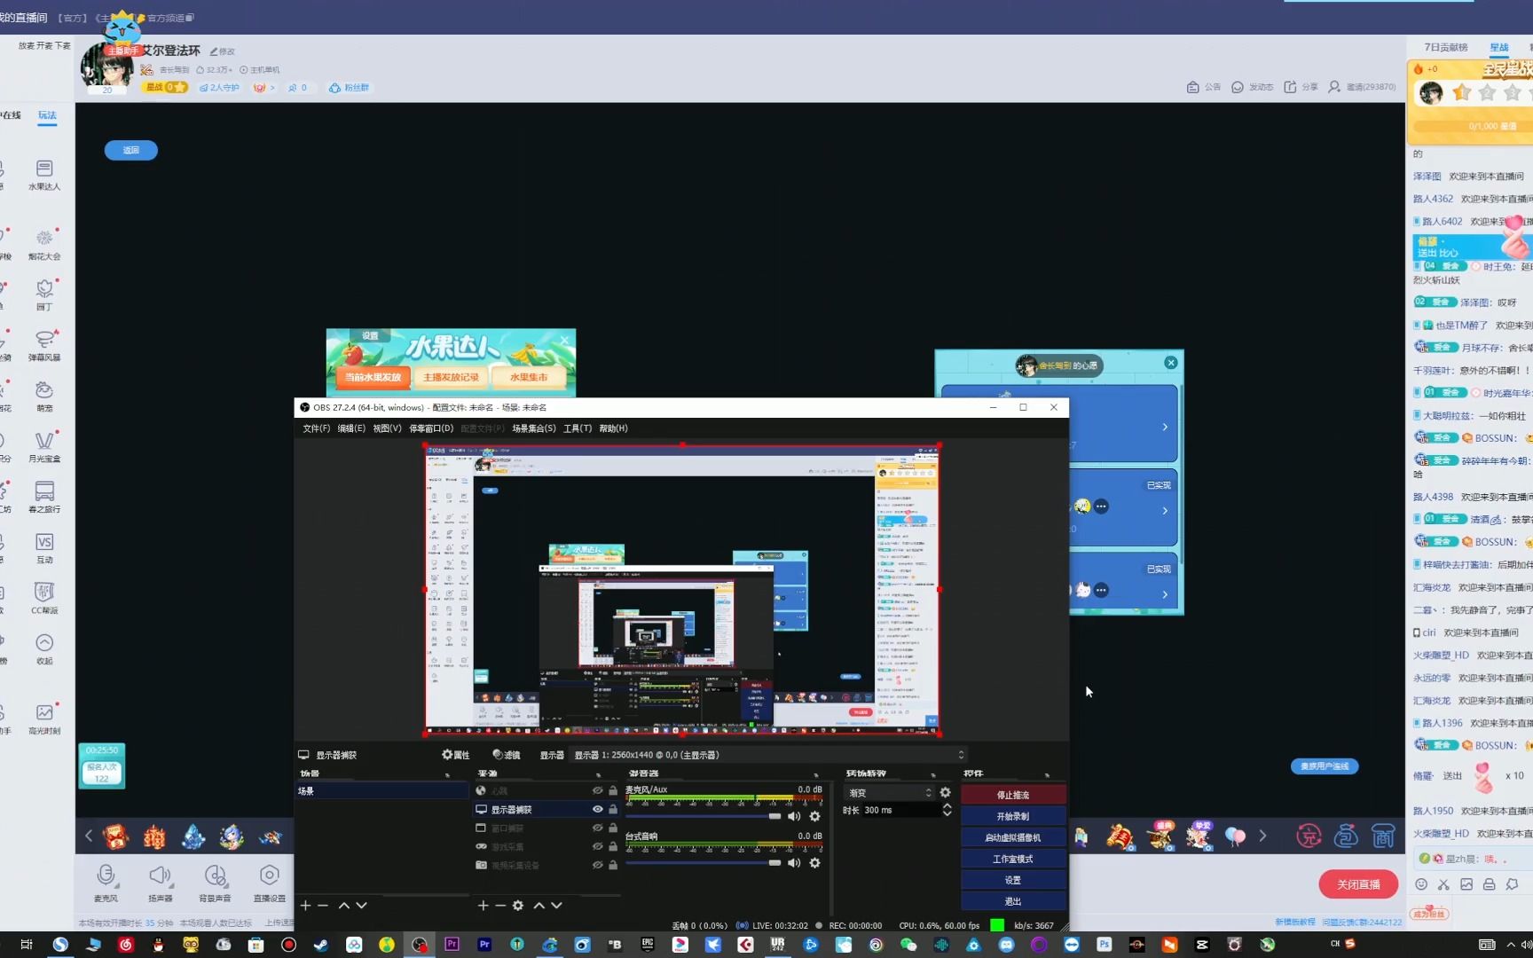Toggle visibility of 游戏采集 source
Image resolution: width=1533 pixels, height=958 pixels.
point(597,846)
